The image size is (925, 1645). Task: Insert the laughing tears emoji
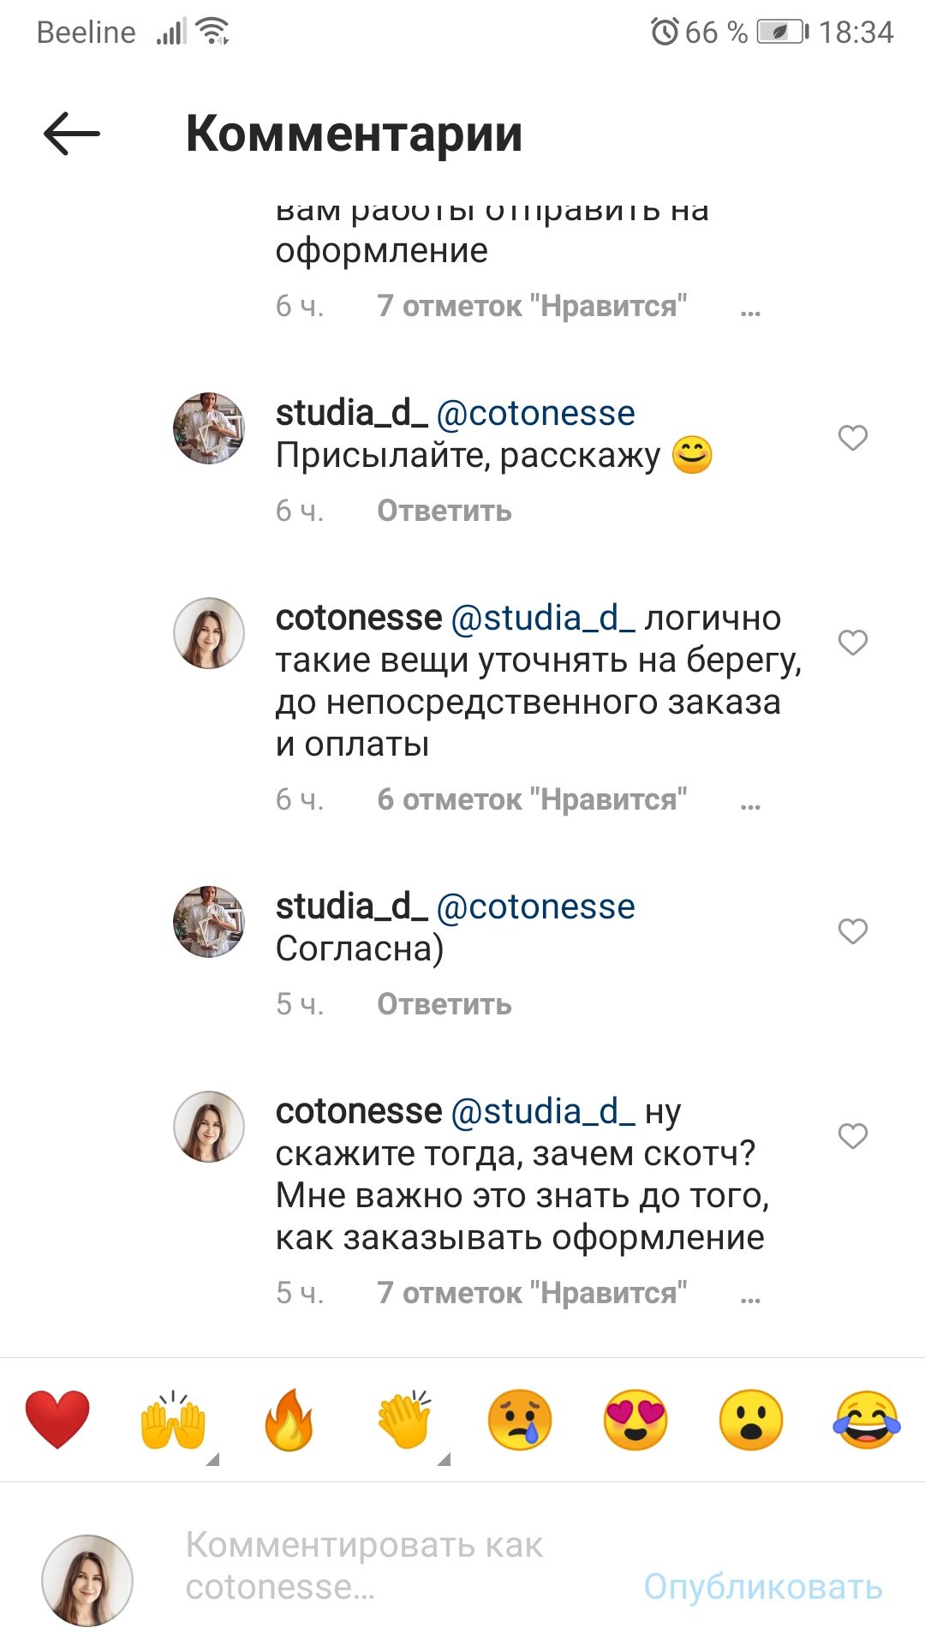click(x=867, y=1420)
